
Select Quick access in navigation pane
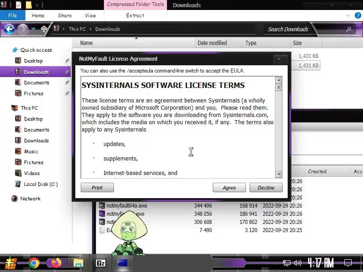[36, 50]
